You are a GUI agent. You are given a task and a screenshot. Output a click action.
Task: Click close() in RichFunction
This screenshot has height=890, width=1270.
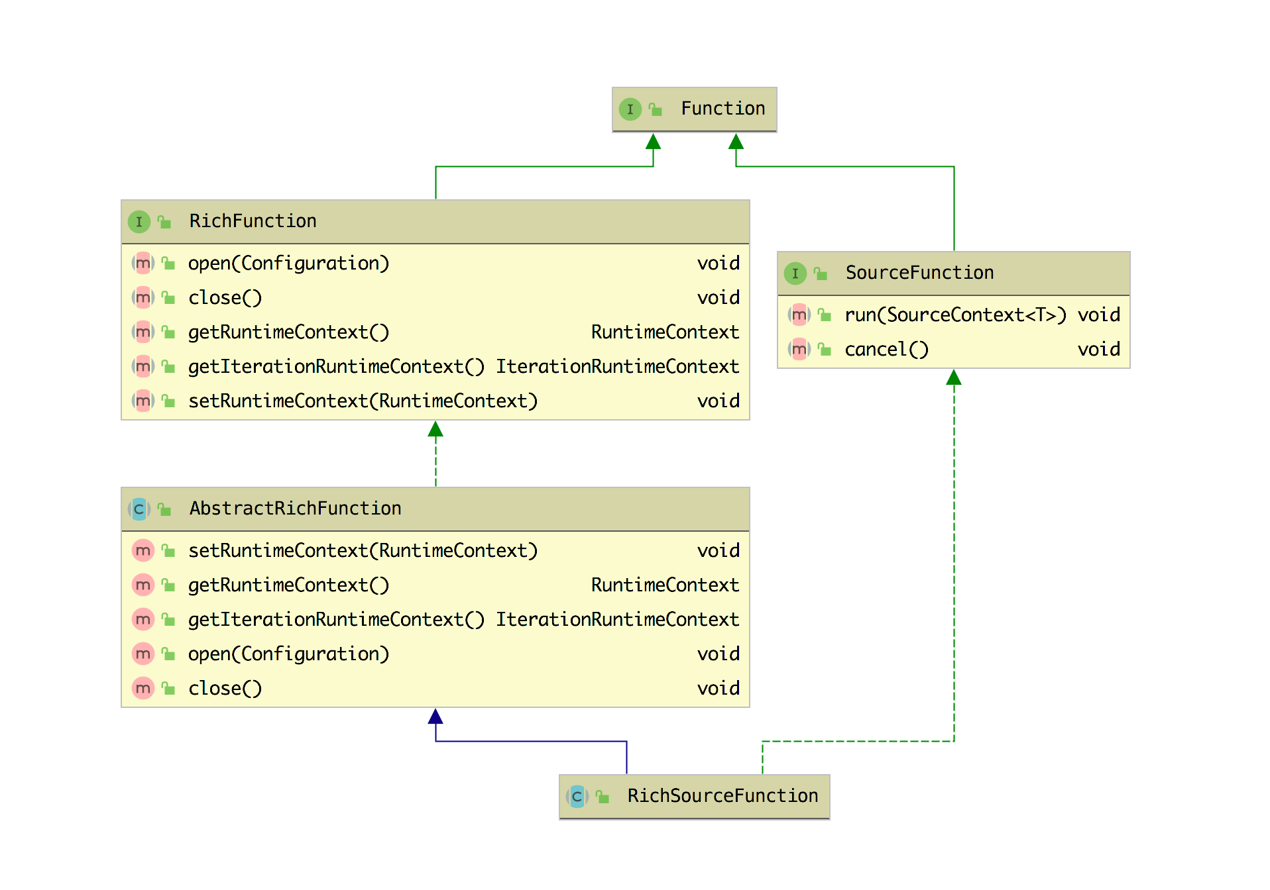click(225, 298)
